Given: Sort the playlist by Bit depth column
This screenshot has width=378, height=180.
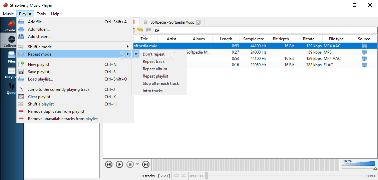Looking at the screenshot, I should coord(281,39).
